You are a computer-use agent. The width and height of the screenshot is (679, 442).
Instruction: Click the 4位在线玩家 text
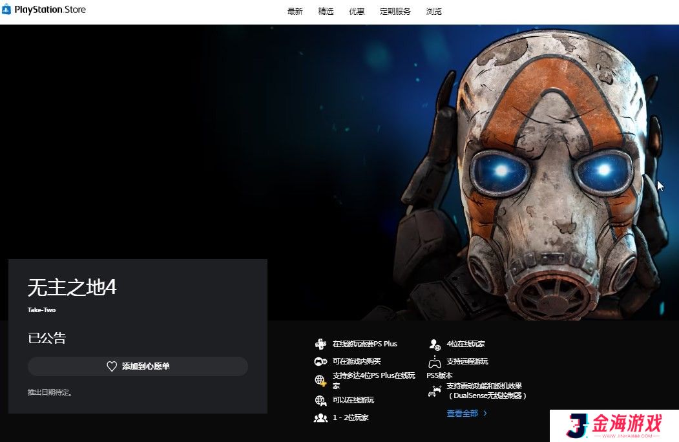466,344
